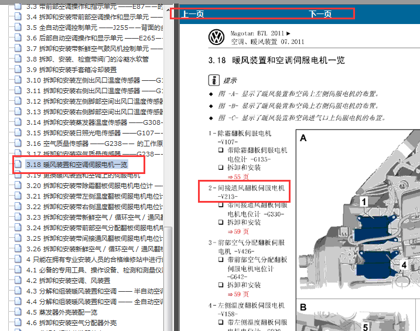This screenshot has height=331, width=420.
Task: Click the tree panel scroll-up arrow
Action: click(x=168, y=10)
